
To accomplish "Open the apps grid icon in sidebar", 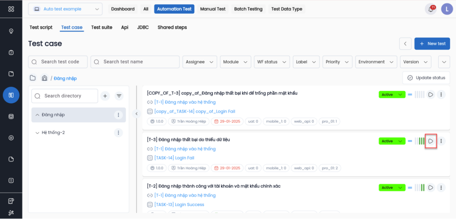I will point(11,9).
